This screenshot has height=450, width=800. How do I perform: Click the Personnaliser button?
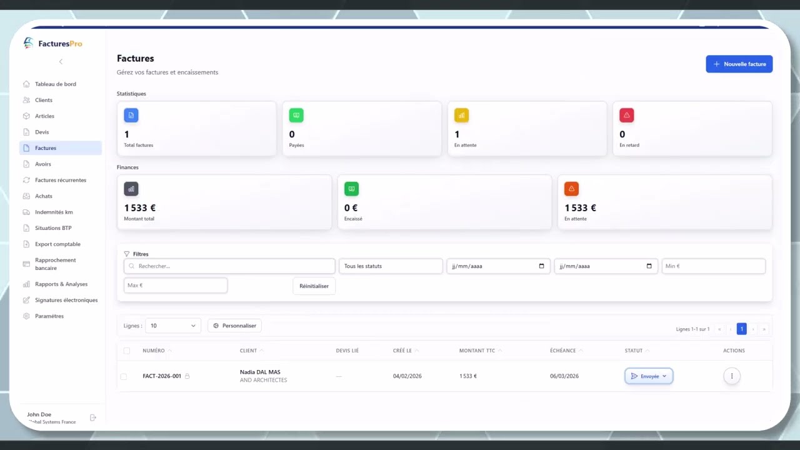click(234, 326)
